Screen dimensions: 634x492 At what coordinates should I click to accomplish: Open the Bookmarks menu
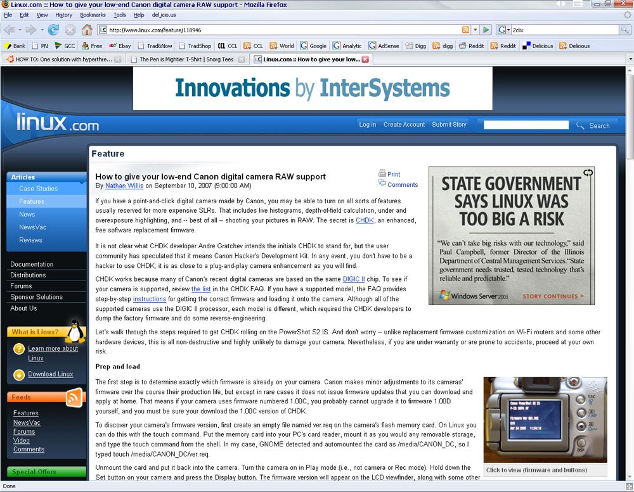click(x=93, y=15)
